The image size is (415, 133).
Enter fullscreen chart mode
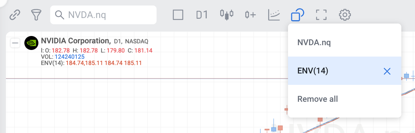(x=321, y=15)
